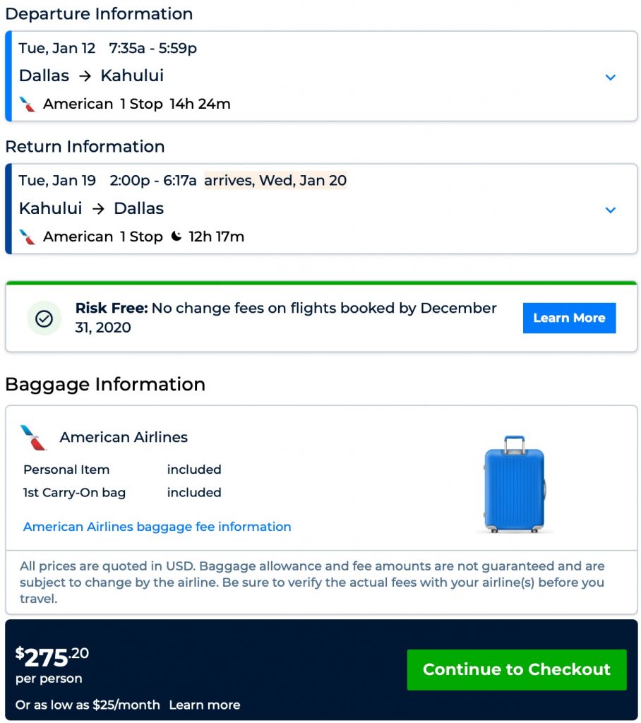Click the arrives Wed, Jan 20 notice
Viewport: 641px width, 723px height.
point(275,180)
